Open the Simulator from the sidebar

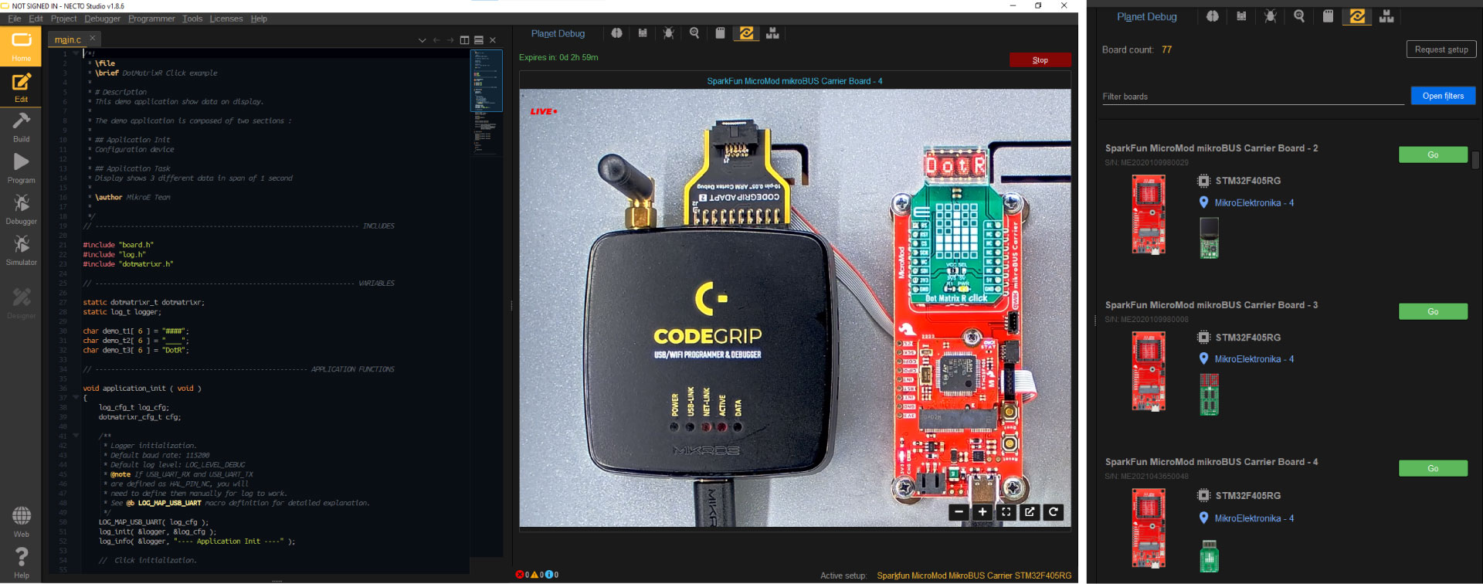coord(21,250)
